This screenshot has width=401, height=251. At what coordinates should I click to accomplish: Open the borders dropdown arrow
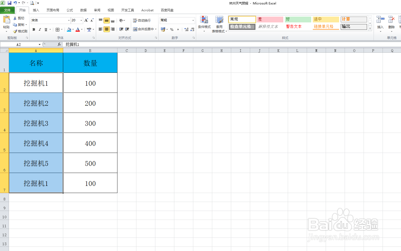62,30
